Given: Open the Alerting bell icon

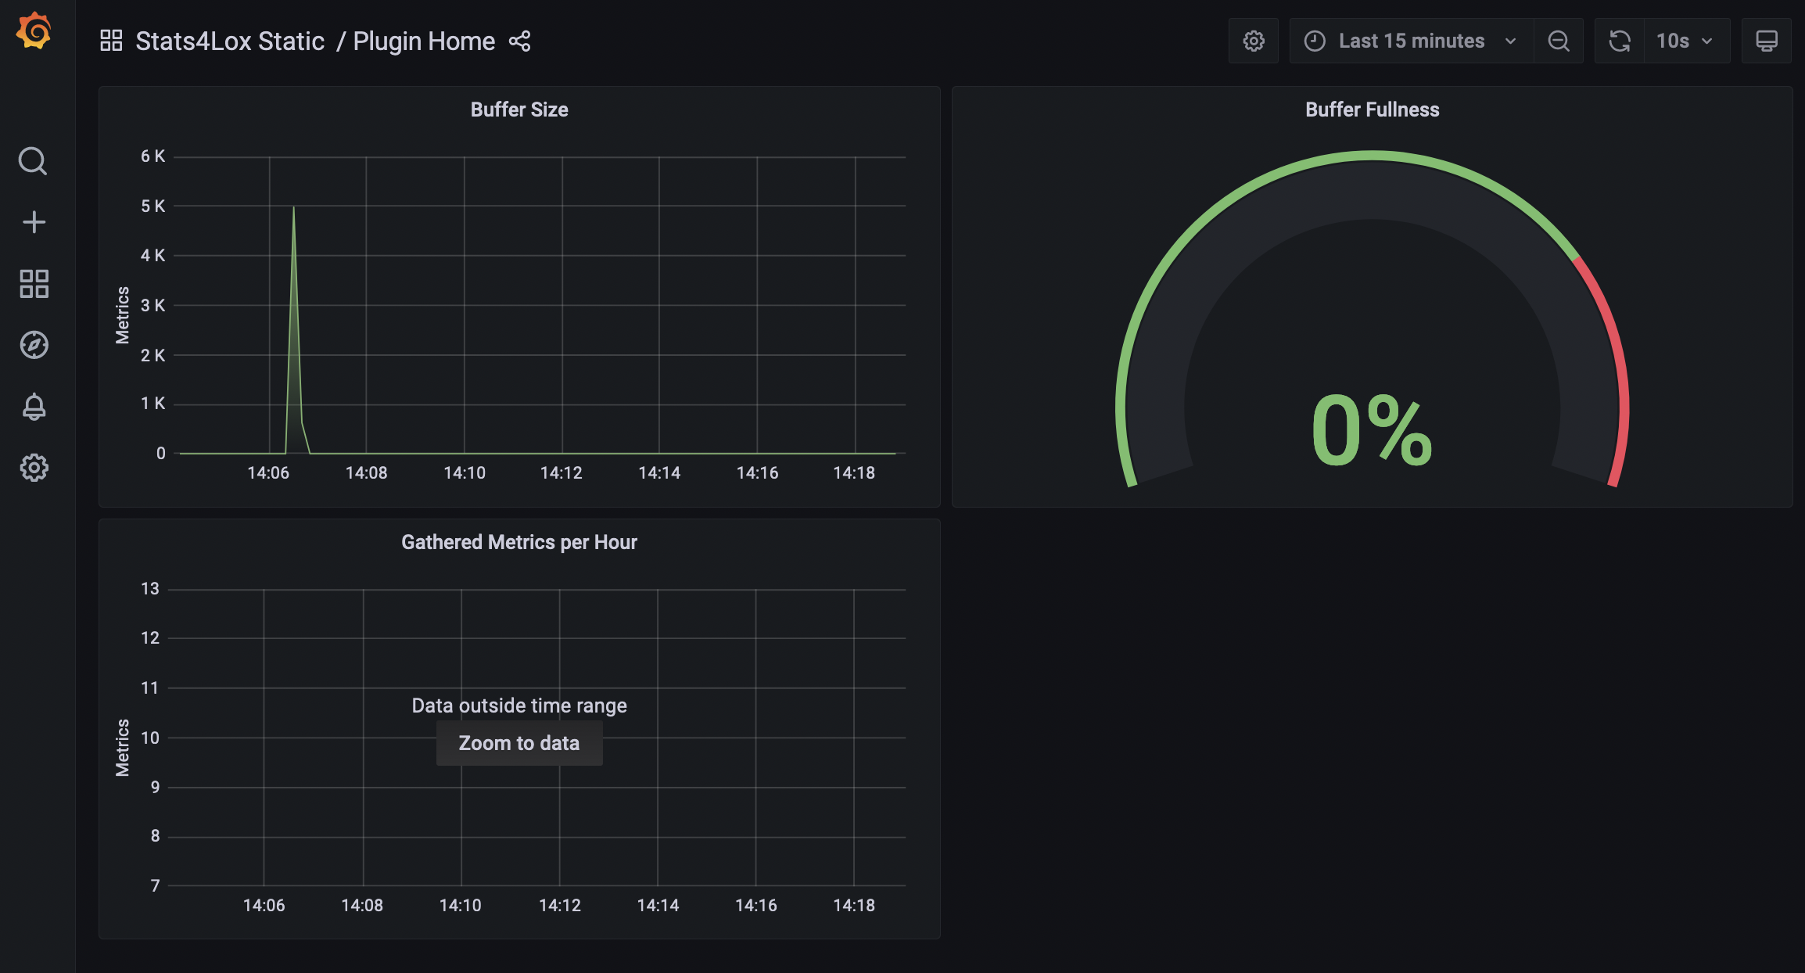Looking at the screenshot, I should [x=34, y=407].
